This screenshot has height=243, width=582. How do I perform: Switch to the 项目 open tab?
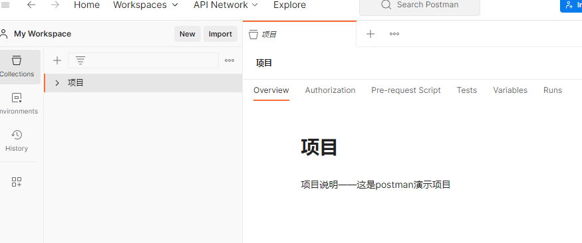299,34
